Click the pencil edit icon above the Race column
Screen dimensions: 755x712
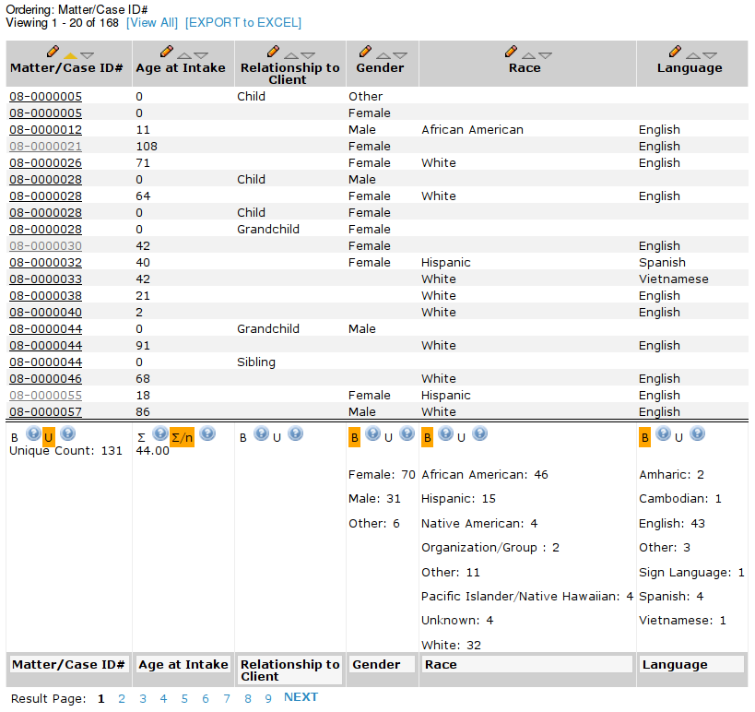tap(512, 52)
